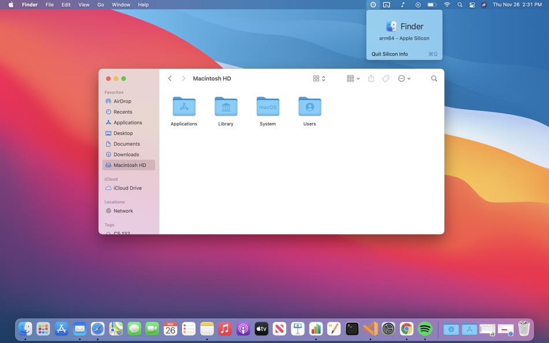
Task: Open Launchpad from the Dock
Action: tap(43, 329)
